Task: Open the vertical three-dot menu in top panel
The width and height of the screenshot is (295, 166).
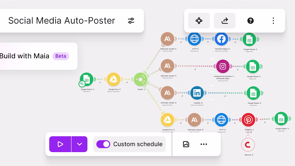Action: coord(273,20)
